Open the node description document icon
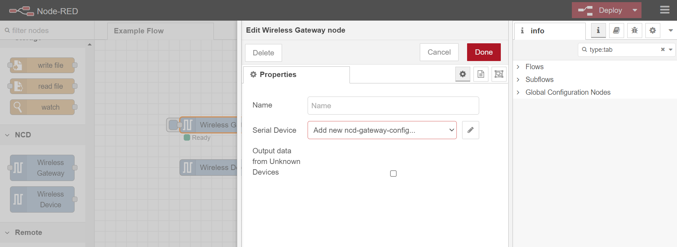Image resolution: width=677 pixels, height=247 pixels. (481, 74)
